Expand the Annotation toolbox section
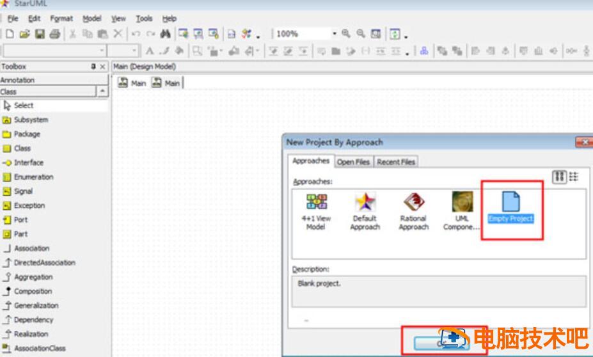The width and height of the screenshot is (593, 357). 54,80
